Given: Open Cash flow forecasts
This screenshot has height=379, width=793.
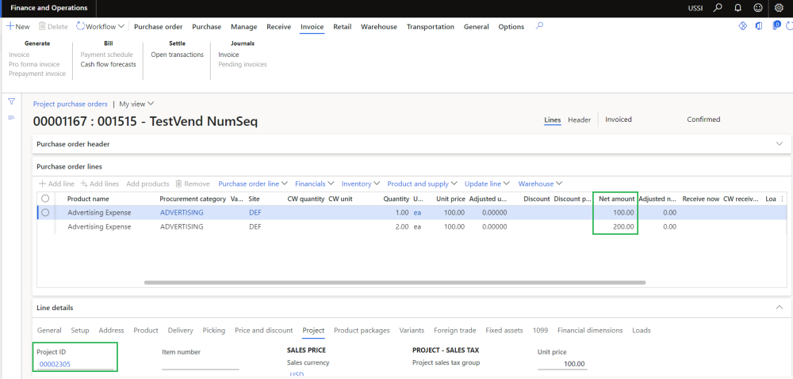Looking at the screenshot, I should pyautogui.click(x=108, y=64).
